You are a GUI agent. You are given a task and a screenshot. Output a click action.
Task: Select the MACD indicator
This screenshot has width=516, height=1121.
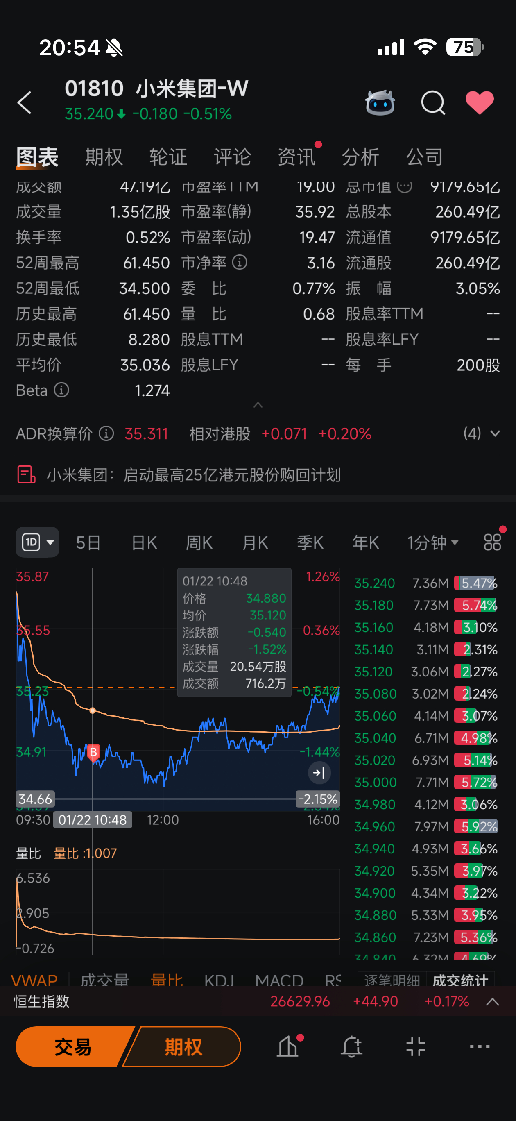click(279, 980)
